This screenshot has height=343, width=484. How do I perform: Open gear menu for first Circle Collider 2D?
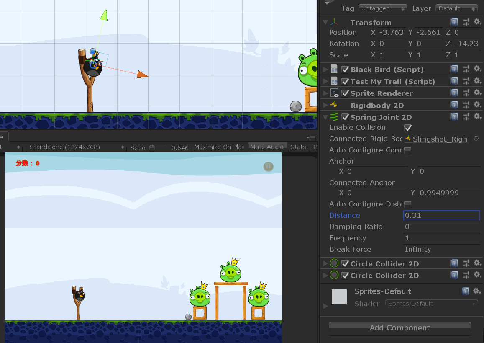(x=478, y=263)
